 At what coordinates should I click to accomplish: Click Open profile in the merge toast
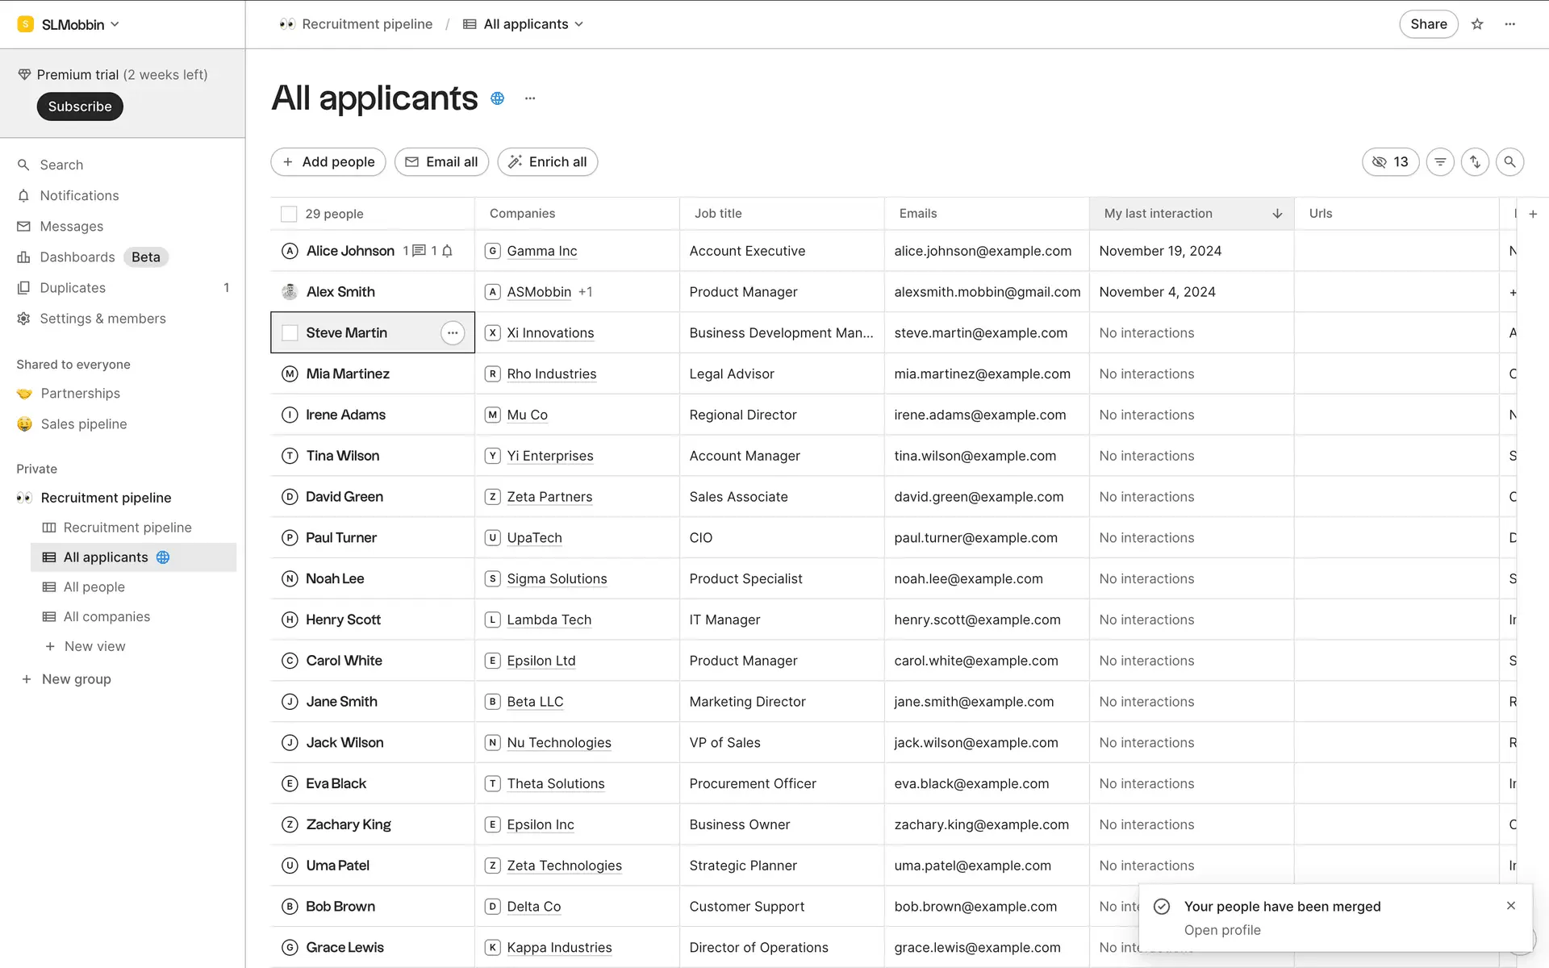[x=1221, y=930]
